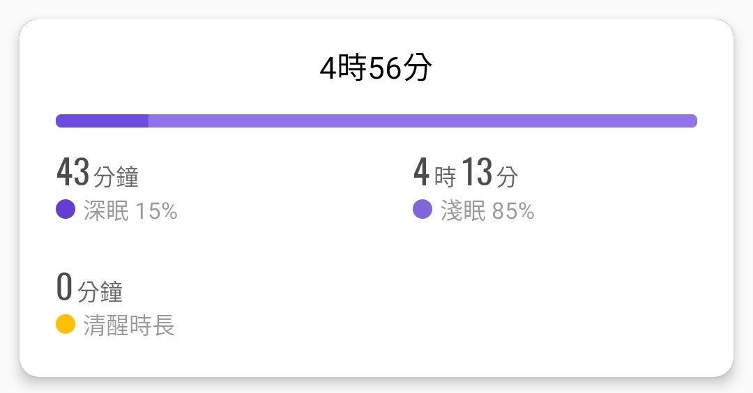Click the lighter light sleep bar segment
This screenshot has height=393, width=753.
click(423, 121)
